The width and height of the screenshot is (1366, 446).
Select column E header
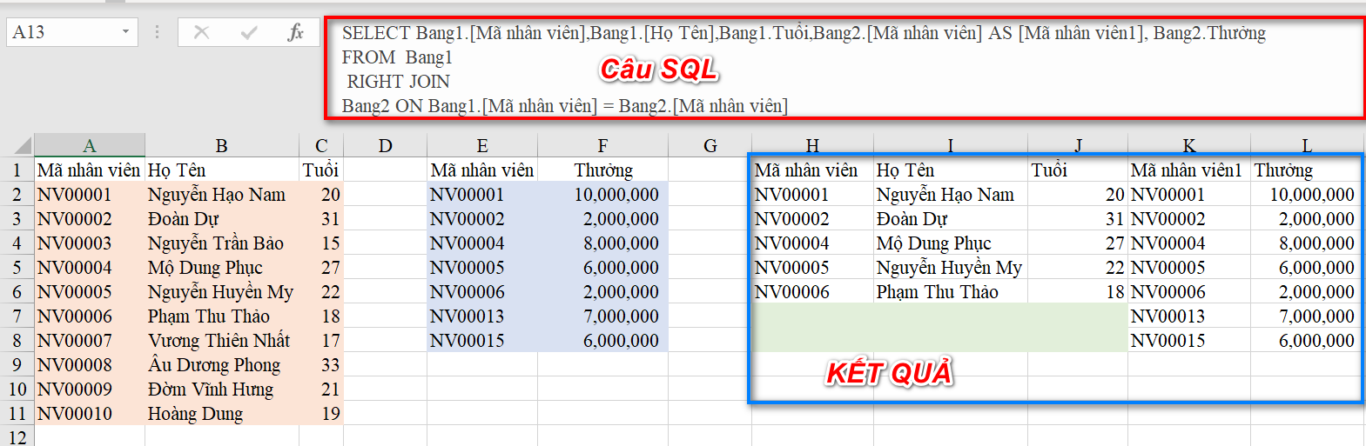[482, 145]
